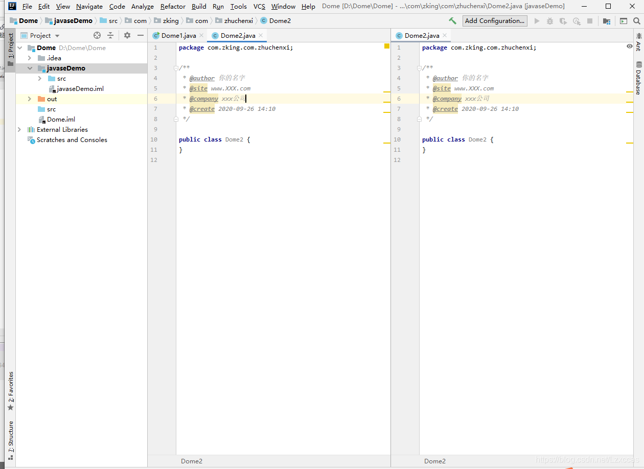Viewport: 644px width, 469px height.
Task: Select the out folder row
Action: point(81,99)
